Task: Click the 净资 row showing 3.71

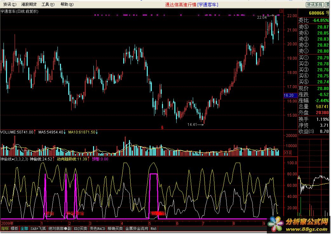Action: tap(314, 125)
